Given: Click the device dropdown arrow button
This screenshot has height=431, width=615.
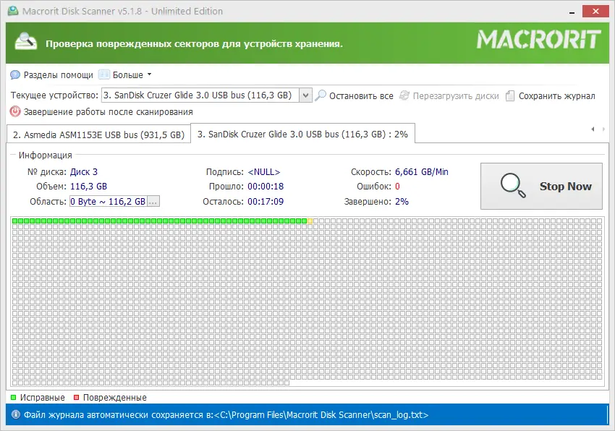Looking at the screenshot, I should click(x=305, y=95).
